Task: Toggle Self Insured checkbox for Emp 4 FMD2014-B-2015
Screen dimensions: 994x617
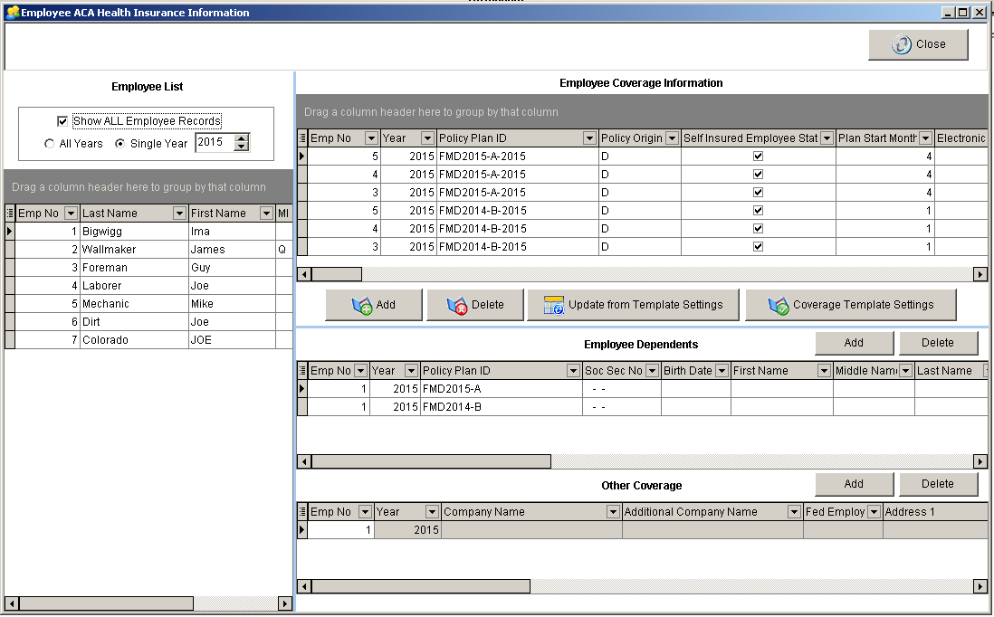Action: [x=759, y=228]
